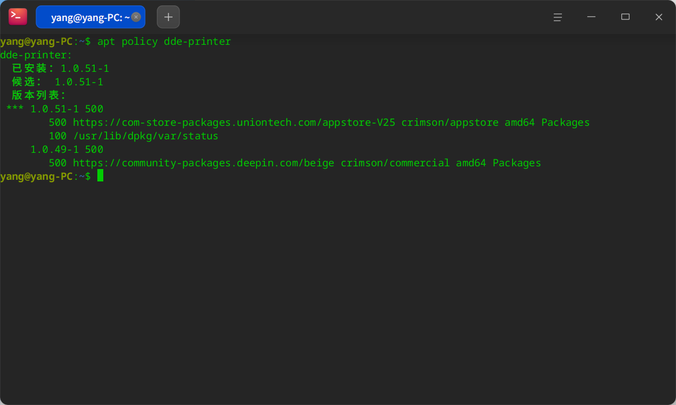
Task: Click the "已安装: 1.0.51-1" line
Action: [x=61, y=69]
